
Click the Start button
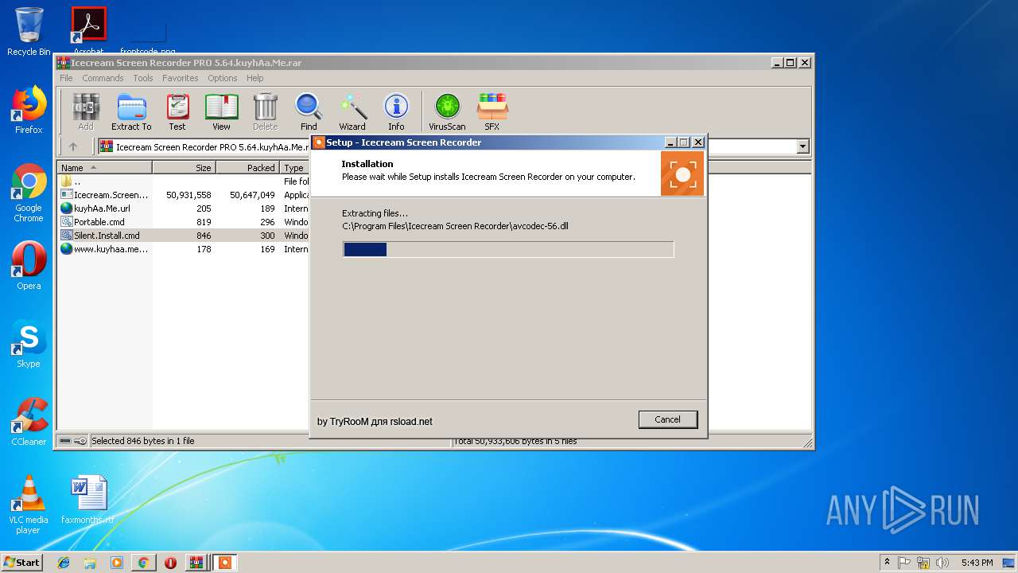tap(22, 563)
